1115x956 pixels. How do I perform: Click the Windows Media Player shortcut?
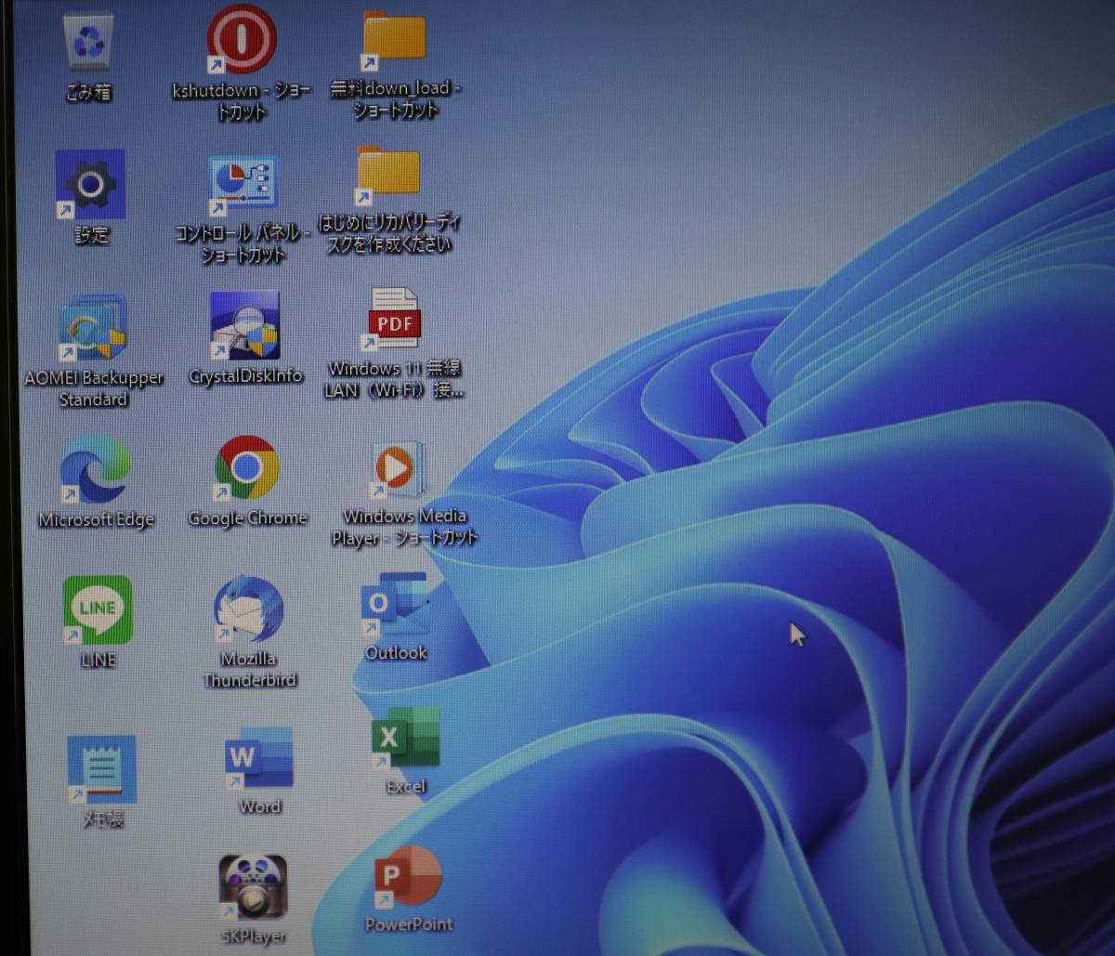pos(400,470)
